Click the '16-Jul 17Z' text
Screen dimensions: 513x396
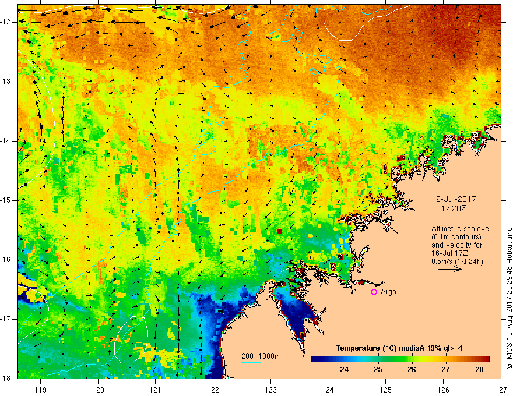coord(449,253)
